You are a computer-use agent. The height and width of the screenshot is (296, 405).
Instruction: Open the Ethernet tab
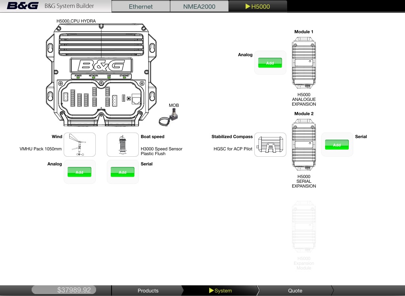(141, 6)
